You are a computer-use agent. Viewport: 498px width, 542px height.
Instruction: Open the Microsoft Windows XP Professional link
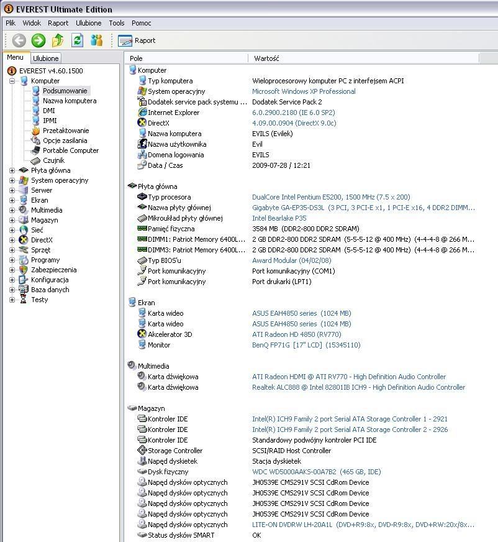(x=304, y=91)
